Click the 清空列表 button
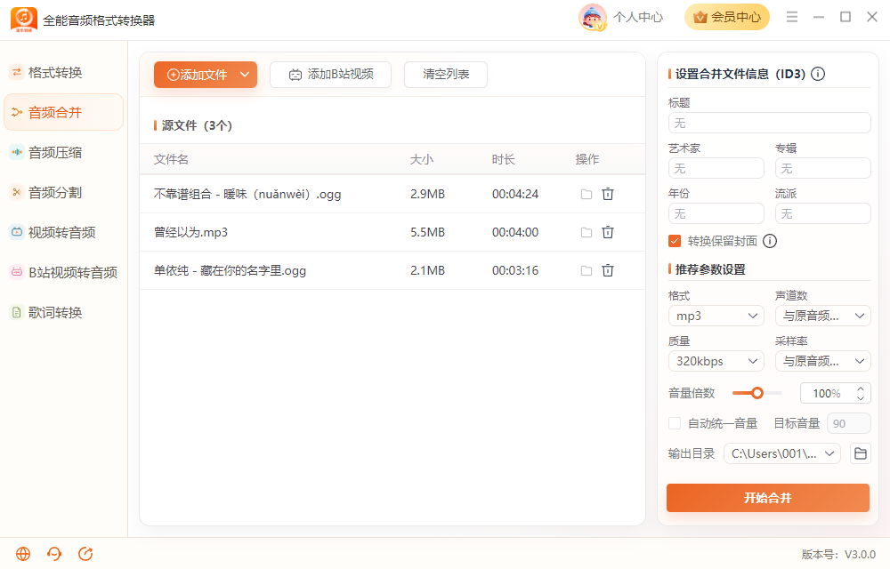The width and height of the screenshot is (890, 569). tap(446, 75)
